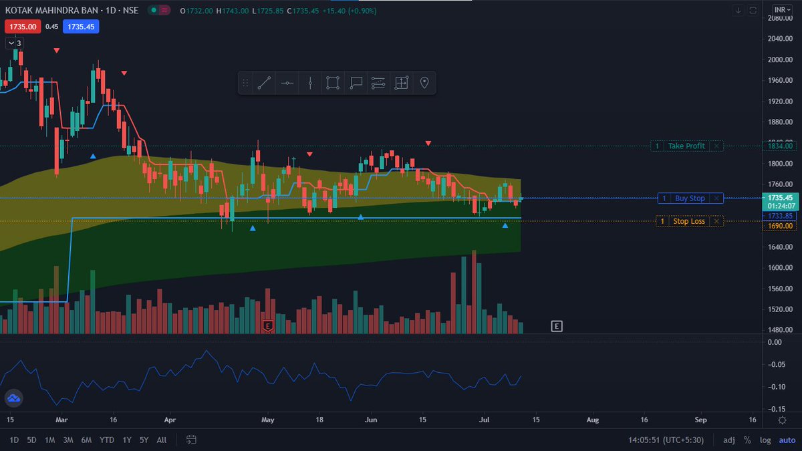802x451 pixels.
Task: Click the Sep label on time axis
Action: (x=700, y=420)
